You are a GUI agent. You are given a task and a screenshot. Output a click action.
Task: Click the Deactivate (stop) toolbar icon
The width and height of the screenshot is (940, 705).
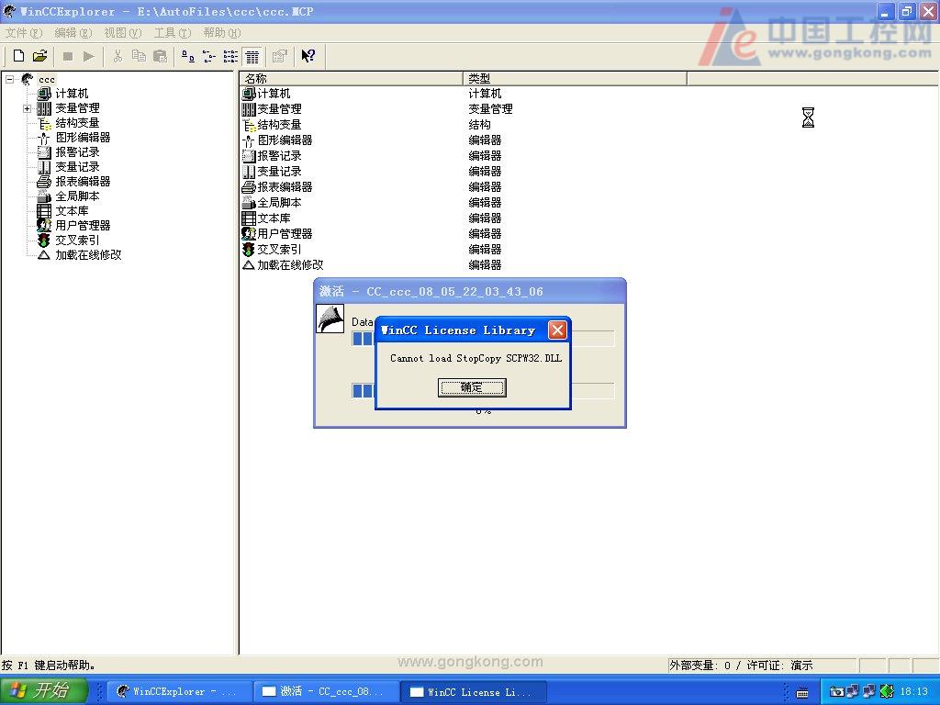coord(68,56)
